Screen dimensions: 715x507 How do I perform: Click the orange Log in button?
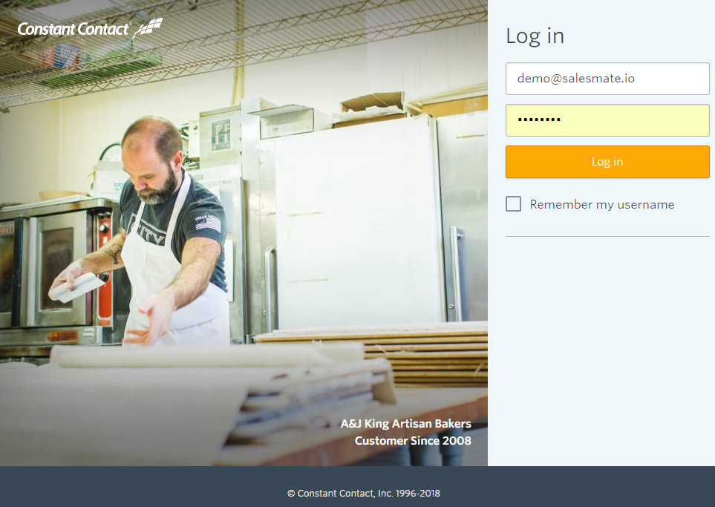607,162
